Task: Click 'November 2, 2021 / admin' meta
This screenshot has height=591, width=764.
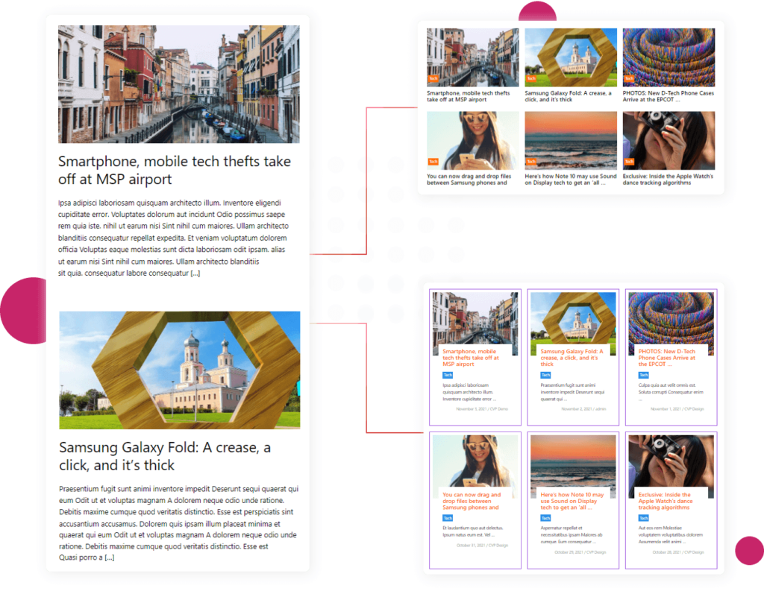Action: click(583, 409)
